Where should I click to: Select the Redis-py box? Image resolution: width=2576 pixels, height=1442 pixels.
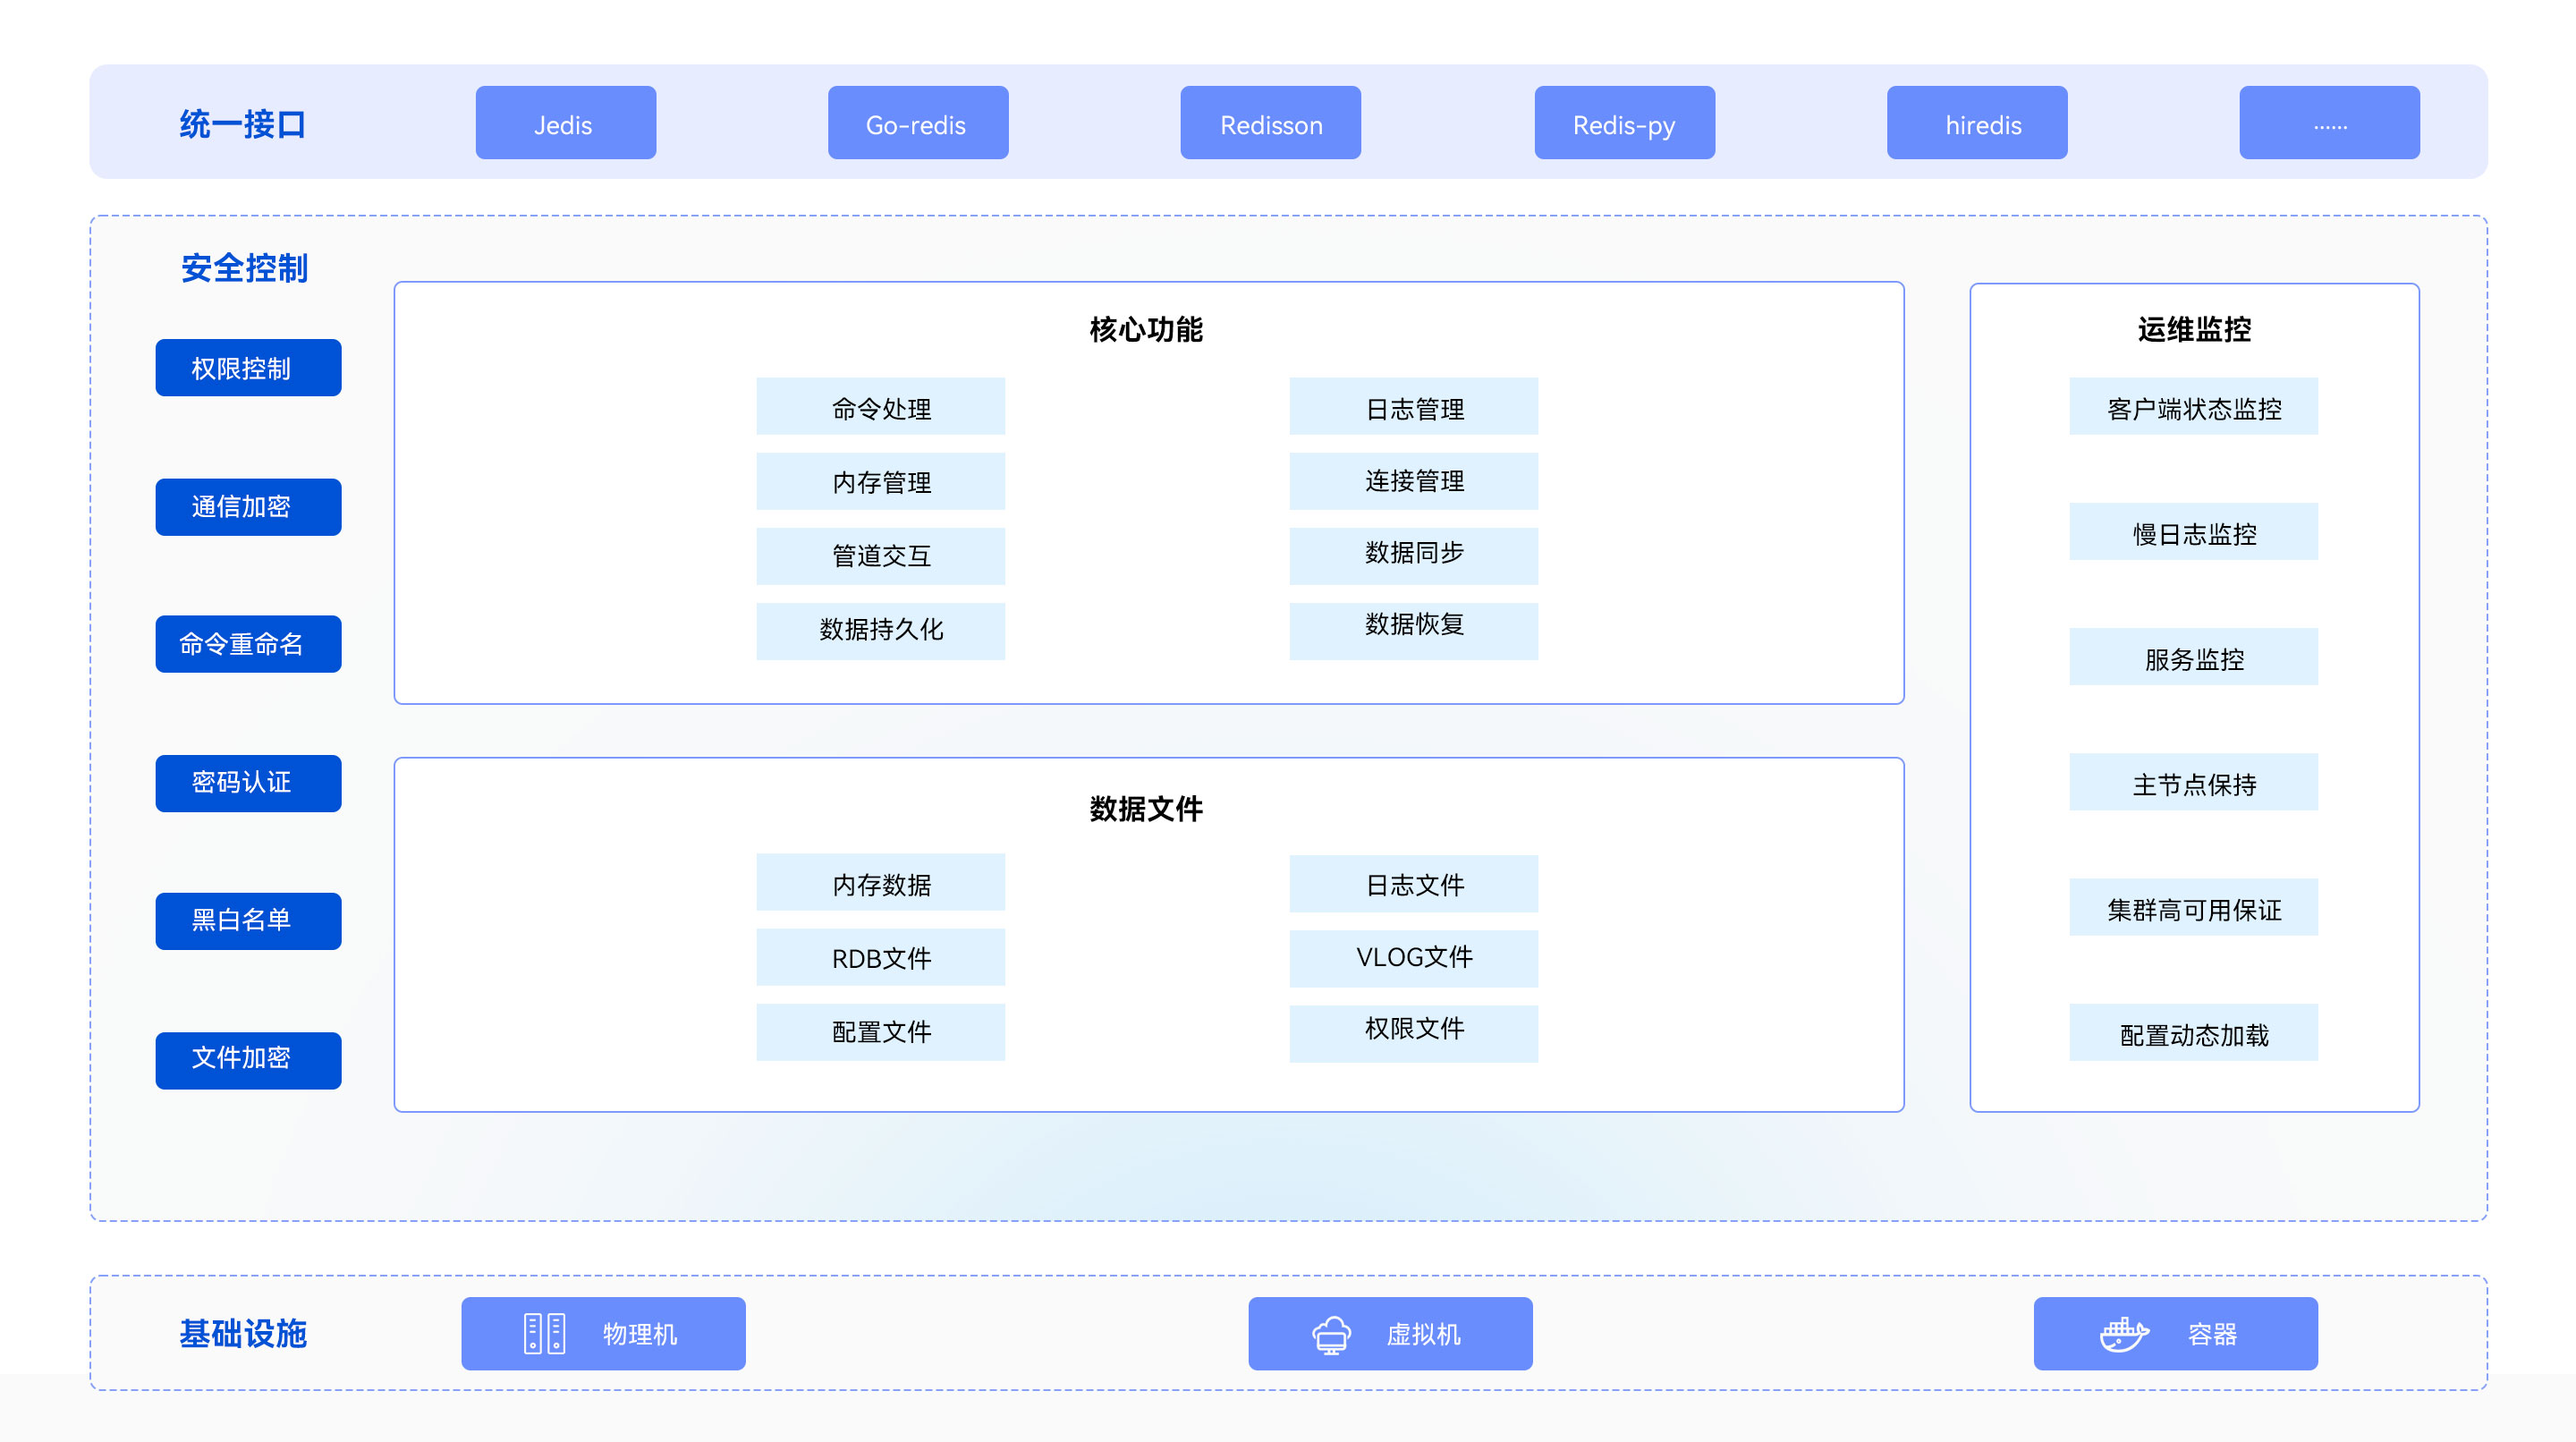[x=1624, y=123]
